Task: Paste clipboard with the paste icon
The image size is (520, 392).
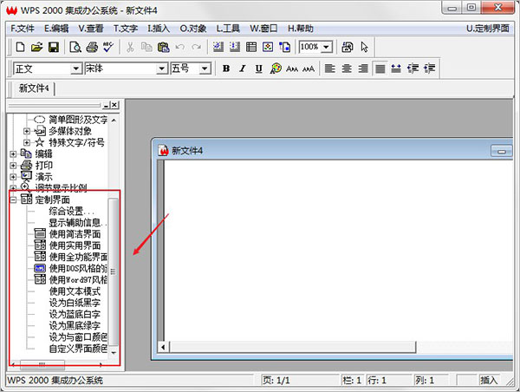Action: pos(163,47)
